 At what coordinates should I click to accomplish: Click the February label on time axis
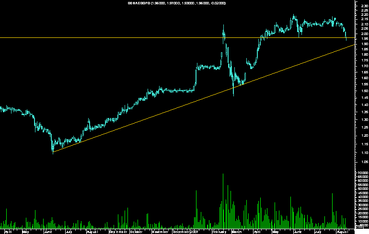[219, 232]
